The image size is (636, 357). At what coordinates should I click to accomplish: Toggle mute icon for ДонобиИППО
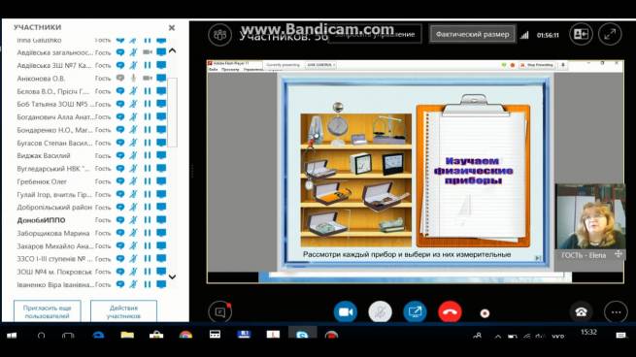click(133, 220)
